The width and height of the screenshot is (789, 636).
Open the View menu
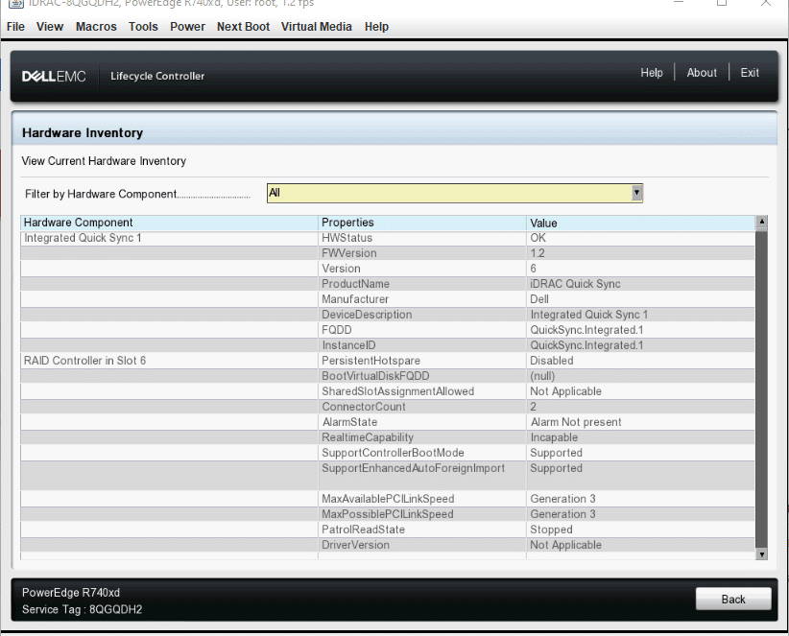click(x=50, y=27)
